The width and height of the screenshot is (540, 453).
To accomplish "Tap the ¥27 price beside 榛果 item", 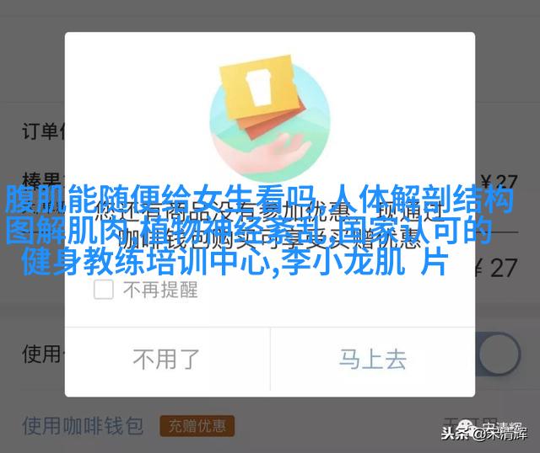I will [499, 182].
